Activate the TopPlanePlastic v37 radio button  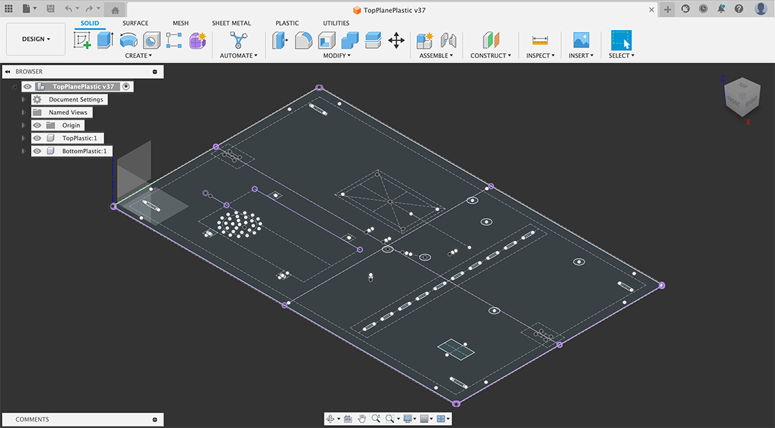tap(126, 86)
